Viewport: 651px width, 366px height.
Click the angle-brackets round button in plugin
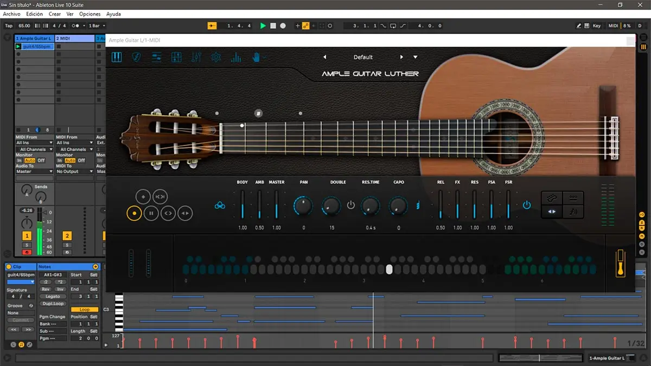pos(168,213)
